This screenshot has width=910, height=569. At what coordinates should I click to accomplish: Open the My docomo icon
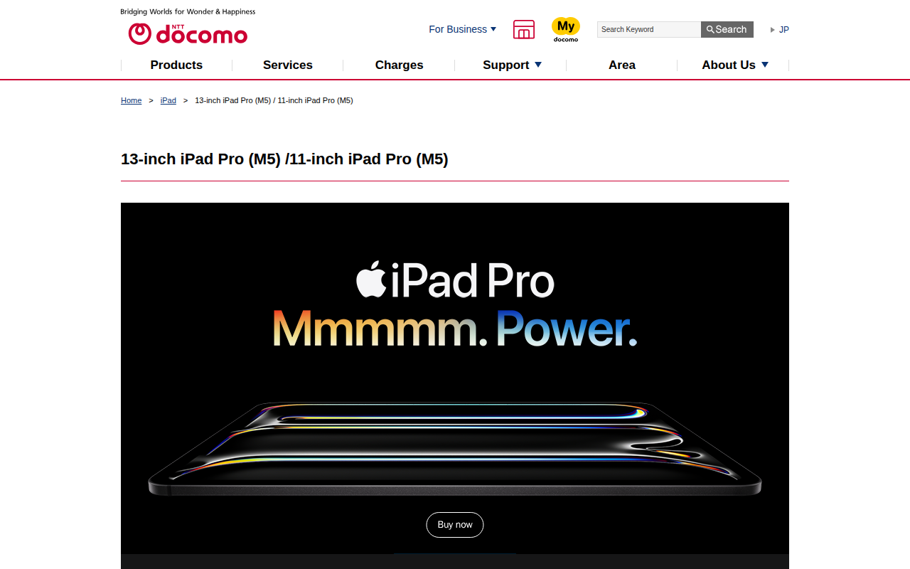[x=566, y=29]
